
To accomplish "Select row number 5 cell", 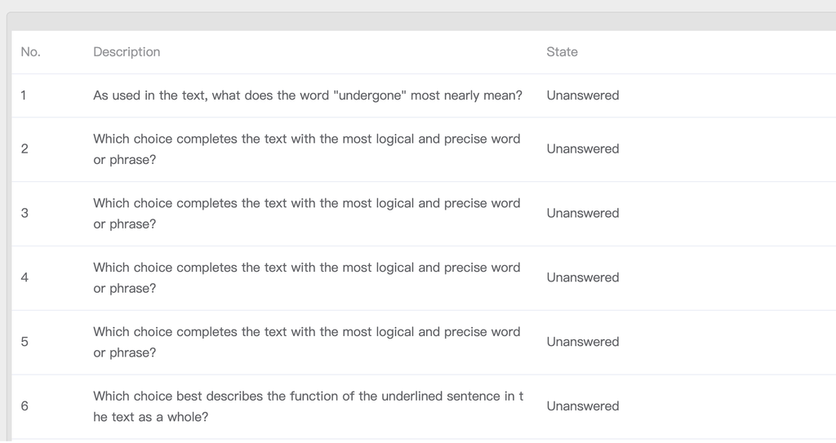I will tap(24, 343).
